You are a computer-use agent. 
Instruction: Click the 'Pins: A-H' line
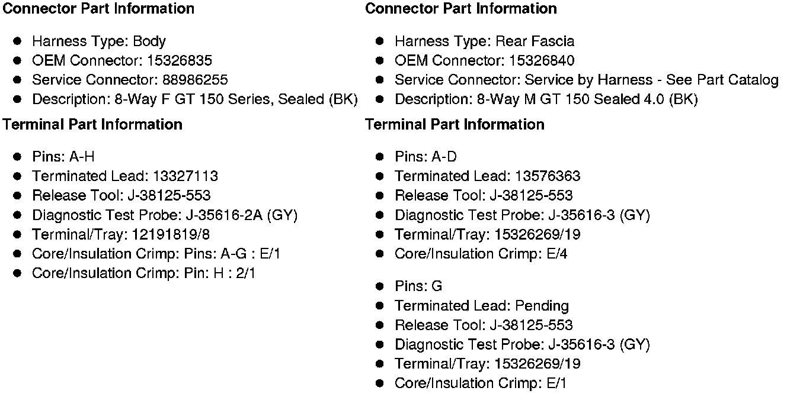coord(63,157)
